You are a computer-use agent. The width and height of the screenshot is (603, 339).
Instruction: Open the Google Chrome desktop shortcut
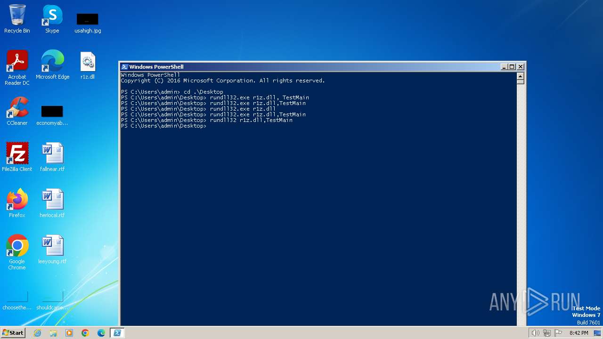point(17,252)
